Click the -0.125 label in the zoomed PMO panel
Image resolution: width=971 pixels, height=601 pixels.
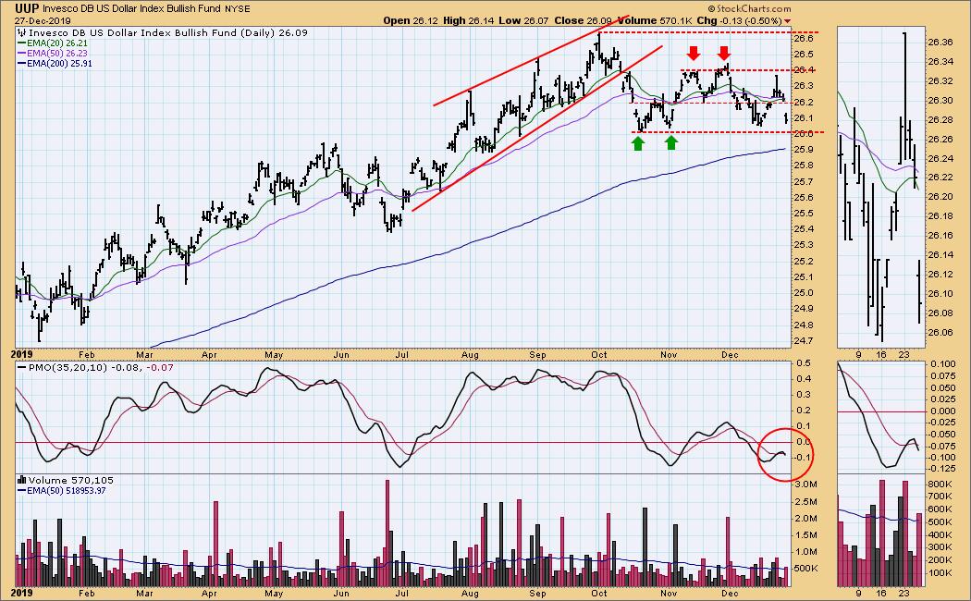pyautogui.click(x=942, y=469)
